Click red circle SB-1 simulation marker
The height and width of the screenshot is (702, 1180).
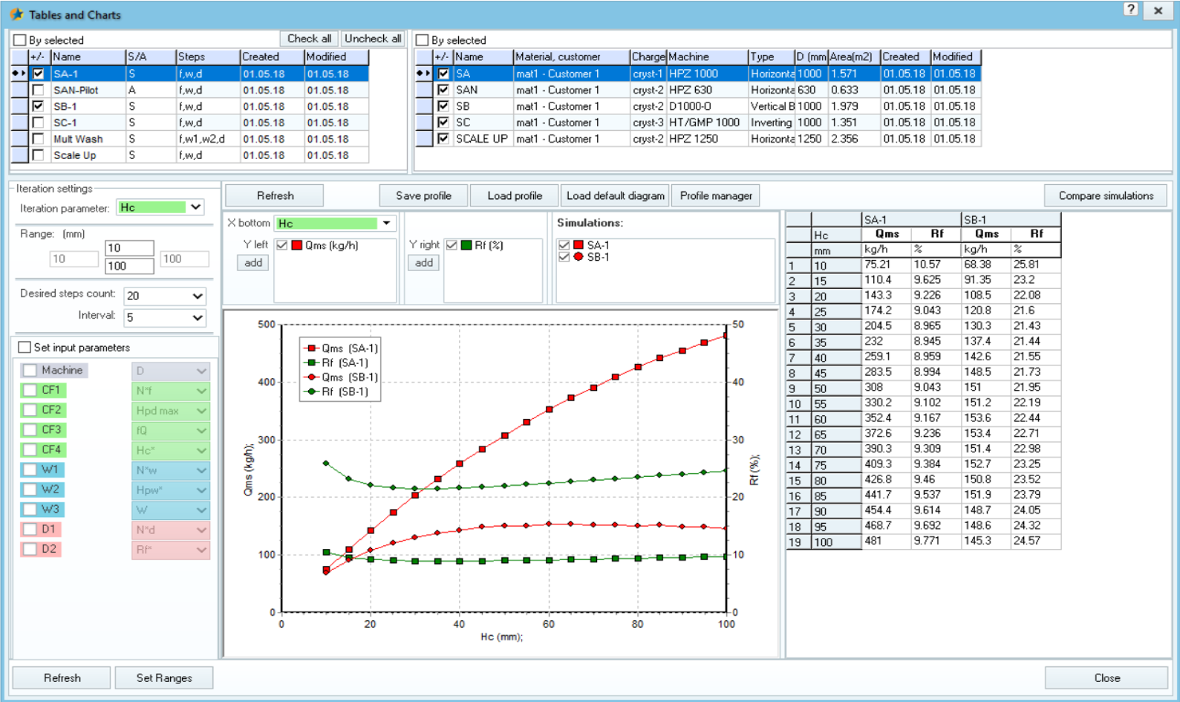(578, 257)
